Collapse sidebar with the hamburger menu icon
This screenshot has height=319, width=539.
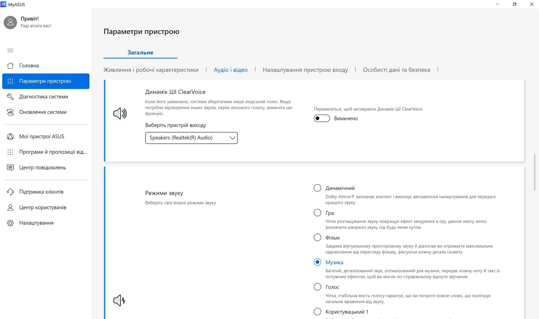10,51
